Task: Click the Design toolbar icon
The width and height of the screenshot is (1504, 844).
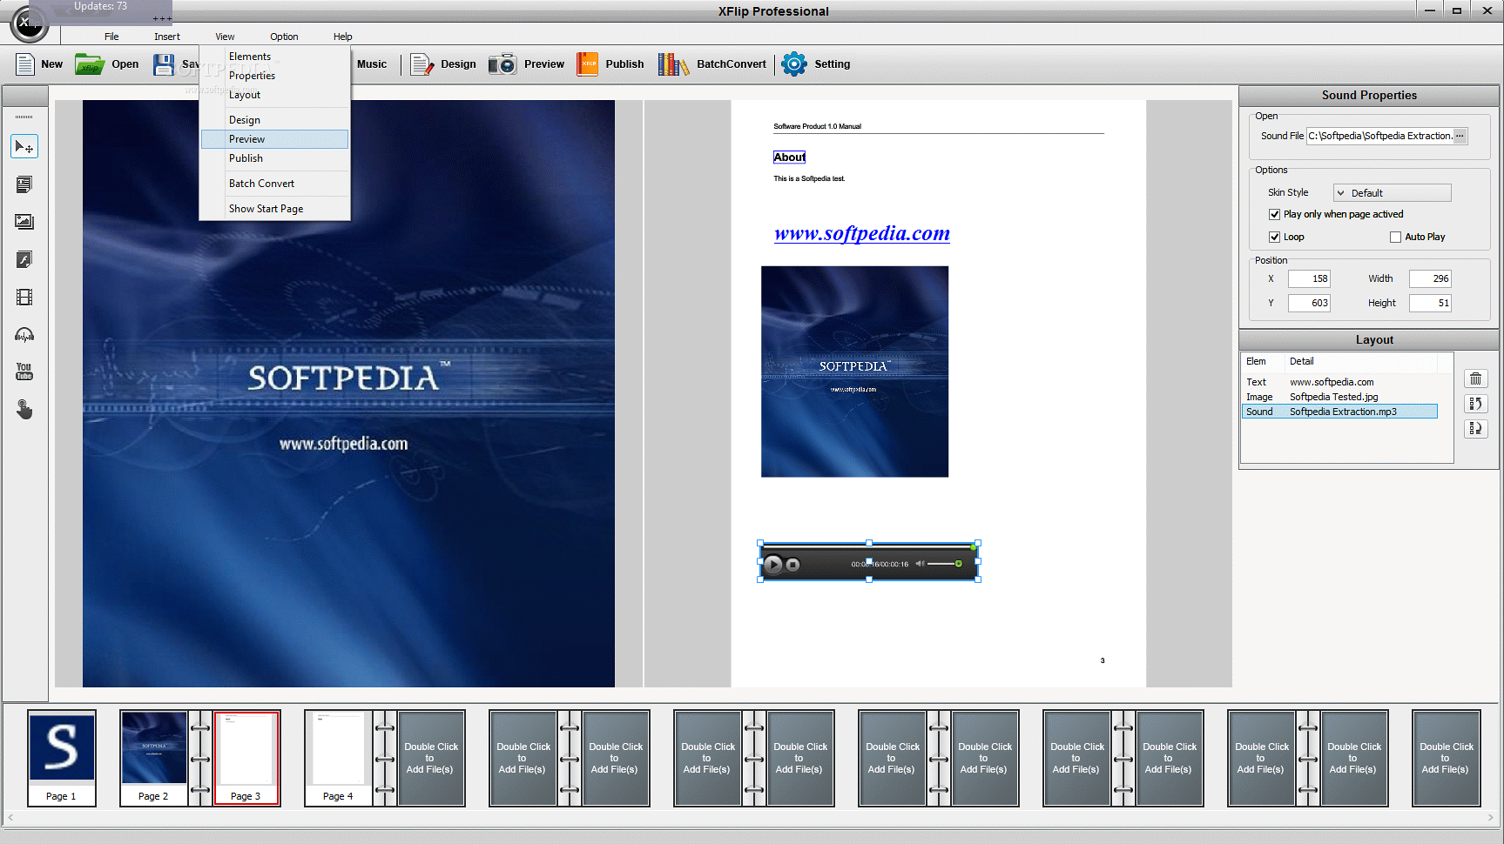Action: [422, 64]
